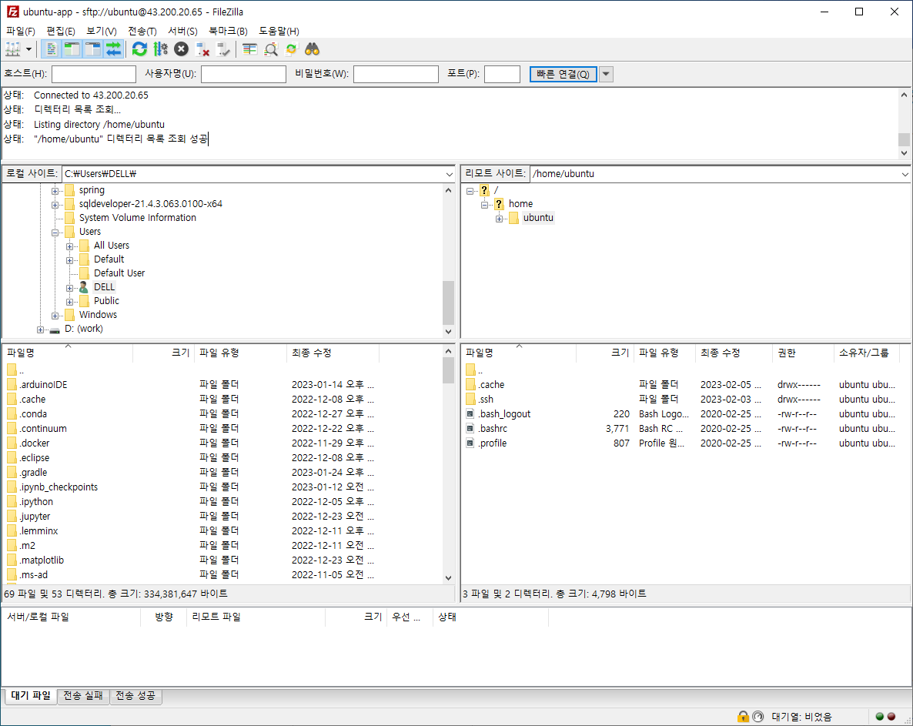Expand the D: (work) drive
The image size is (913, 726).
point(40,330)
